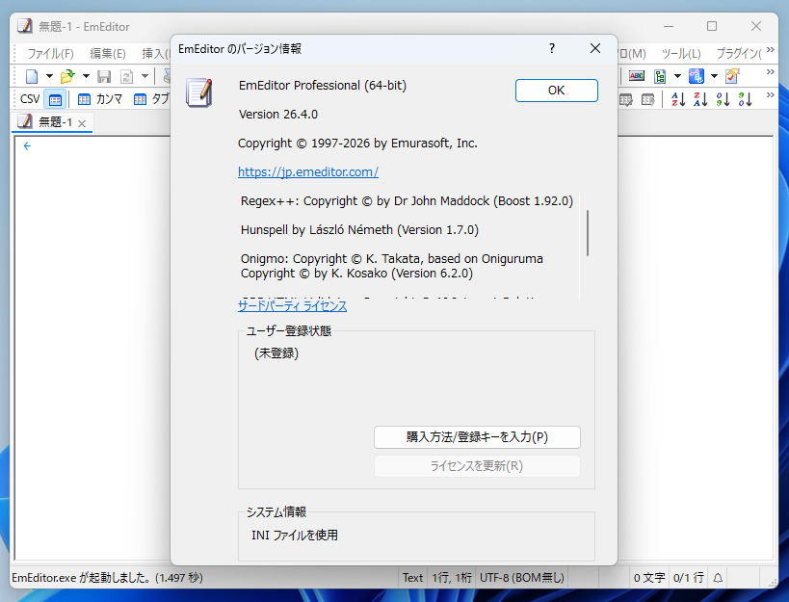
Task: Click the ライセンスを更新(R) button
Action: click(477, 466)
